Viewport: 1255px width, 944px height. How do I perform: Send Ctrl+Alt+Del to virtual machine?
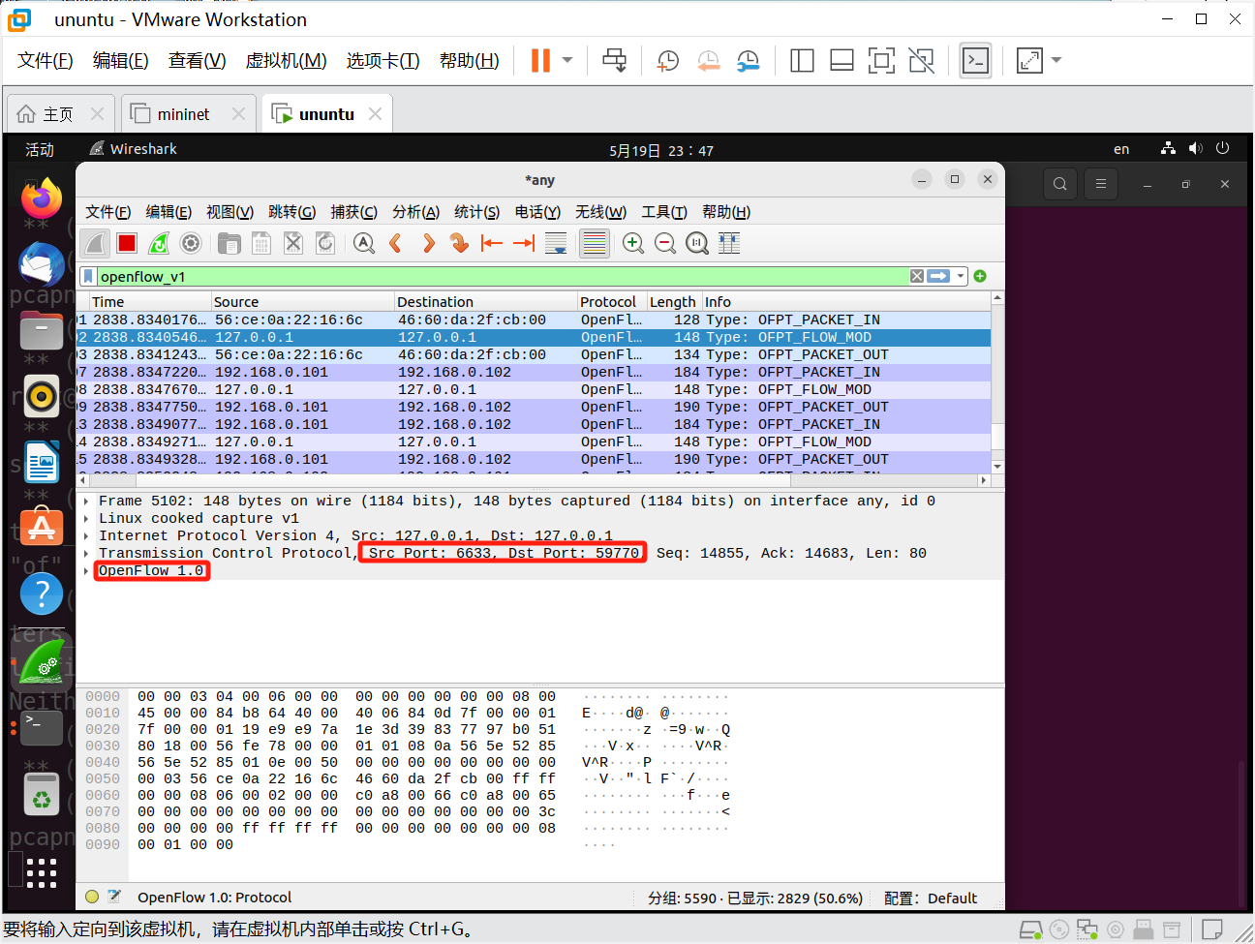pyautogui.click(x=614, y=60)
